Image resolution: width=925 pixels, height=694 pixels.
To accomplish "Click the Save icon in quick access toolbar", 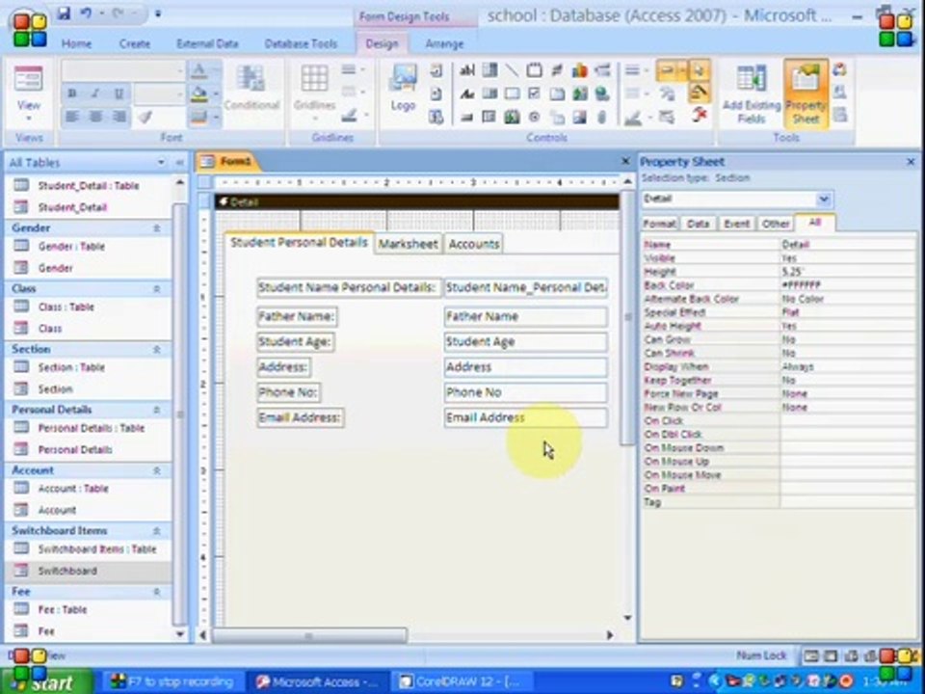I will pos(65,13).
